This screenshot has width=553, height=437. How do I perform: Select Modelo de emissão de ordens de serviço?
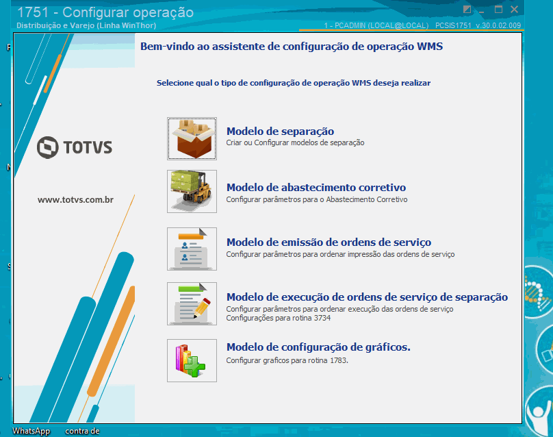coord(329,242)
